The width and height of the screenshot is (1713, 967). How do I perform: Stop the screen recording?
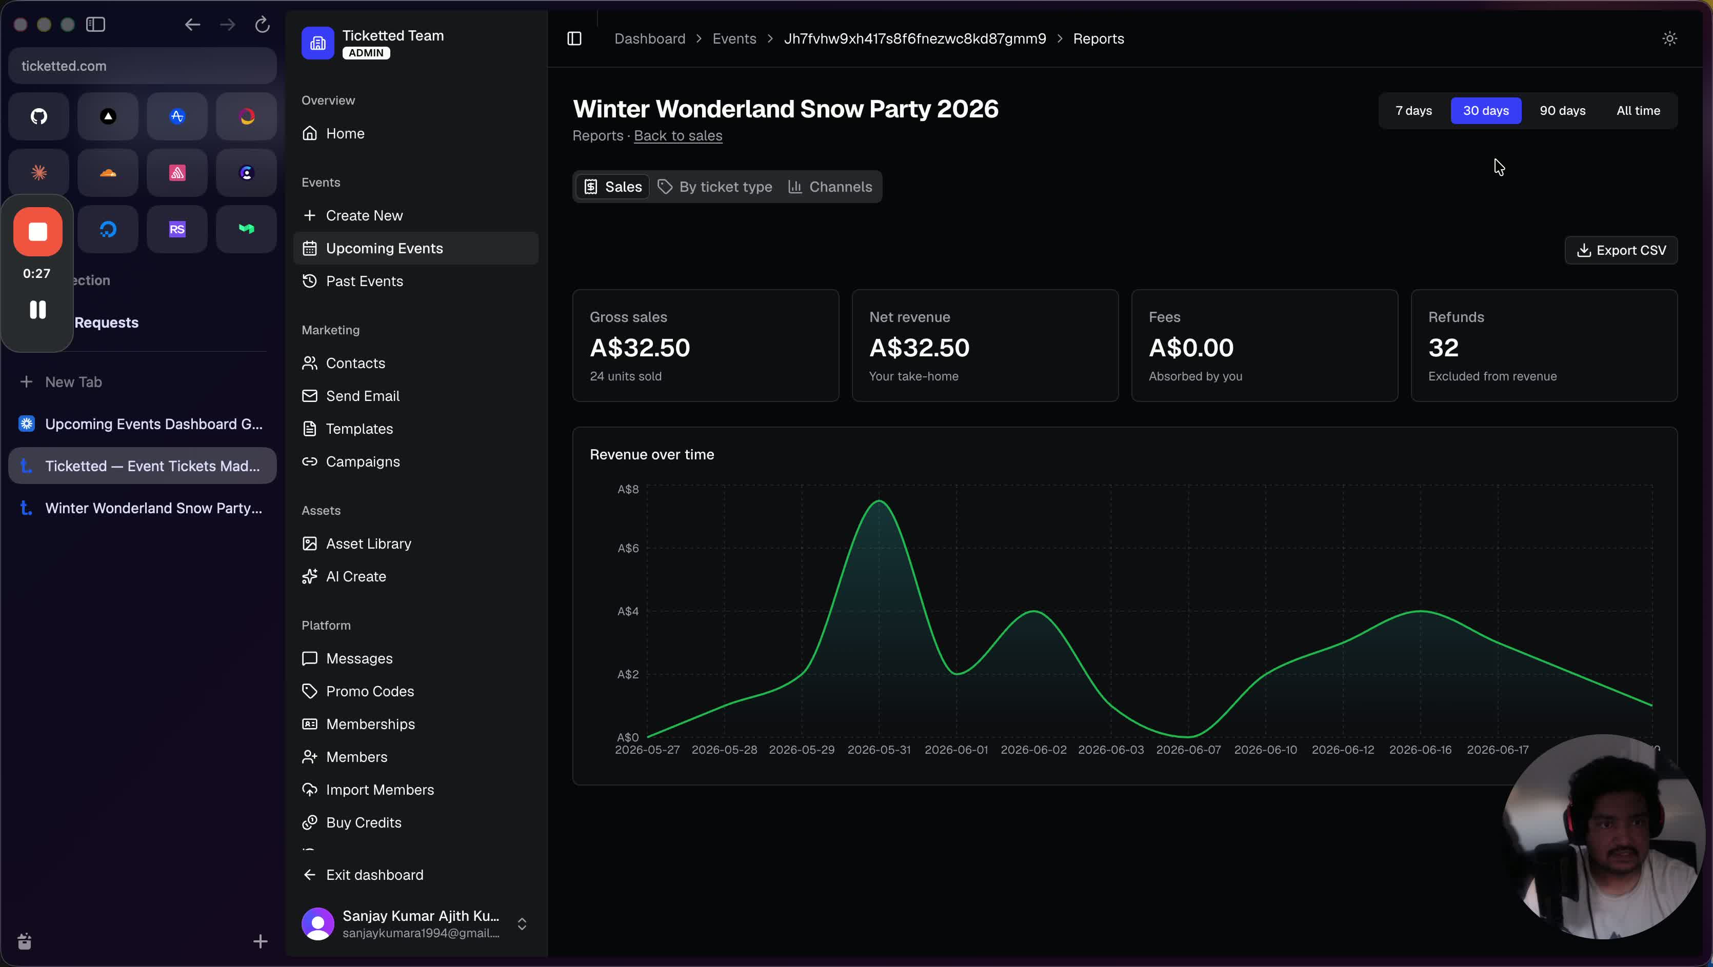pos(38,231)
